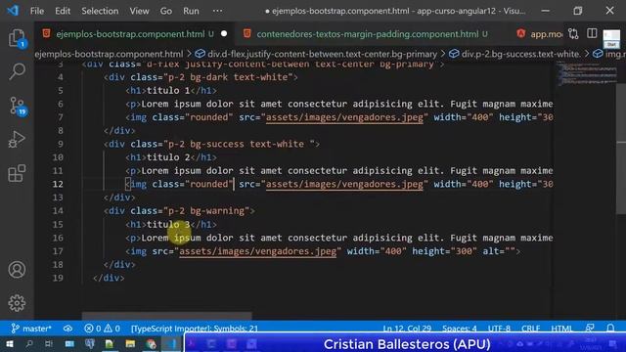This screenshot has width=626, height=352.
Task: Click bg-dark text-white class on line 4
Action: click(x=239, y=77)
